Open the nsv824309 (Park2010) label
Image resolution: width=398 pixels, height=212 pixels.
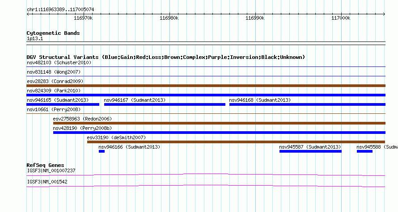click(x=54, y=91)
